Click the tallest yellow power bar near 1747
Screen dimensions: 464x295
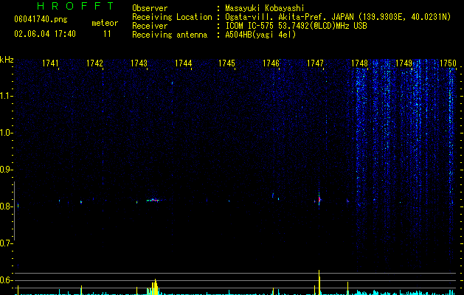click(319, 282)
